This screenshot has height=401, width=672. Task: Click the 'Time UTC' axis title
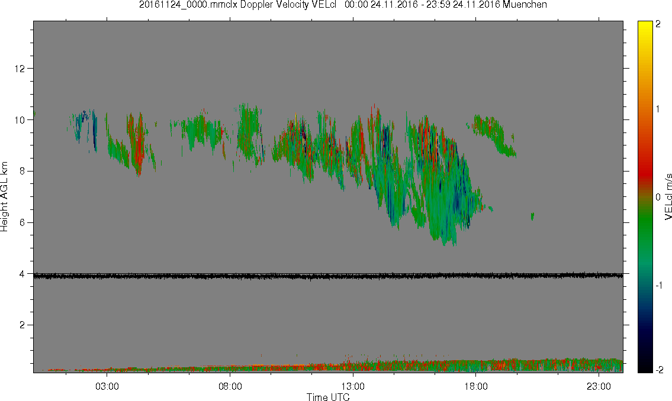click(x=328, y=397)
